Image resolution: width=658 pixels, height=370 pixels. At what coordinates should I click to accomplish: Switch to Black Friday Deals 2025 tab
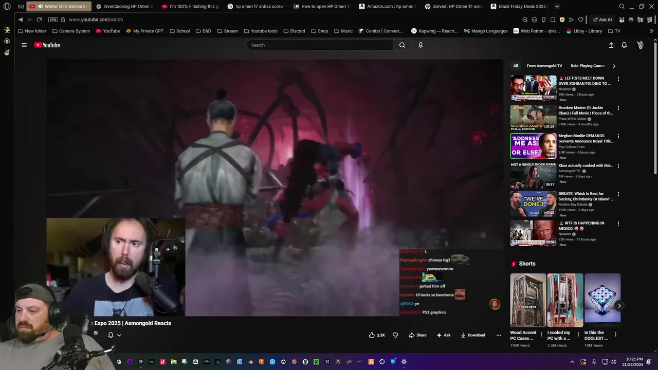pyautogui.click(x=518, y=7)
